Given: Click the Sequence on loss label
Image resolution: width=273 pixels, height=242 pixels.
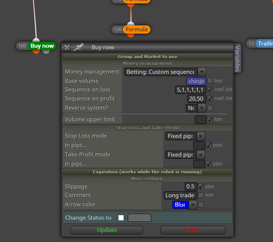Looking at the screenshot, I should (x=88, y=89).
